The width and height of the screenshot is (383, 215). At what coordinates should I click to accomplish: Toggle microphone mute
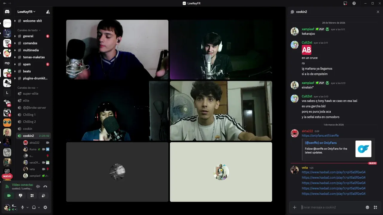tap(22, 207)
